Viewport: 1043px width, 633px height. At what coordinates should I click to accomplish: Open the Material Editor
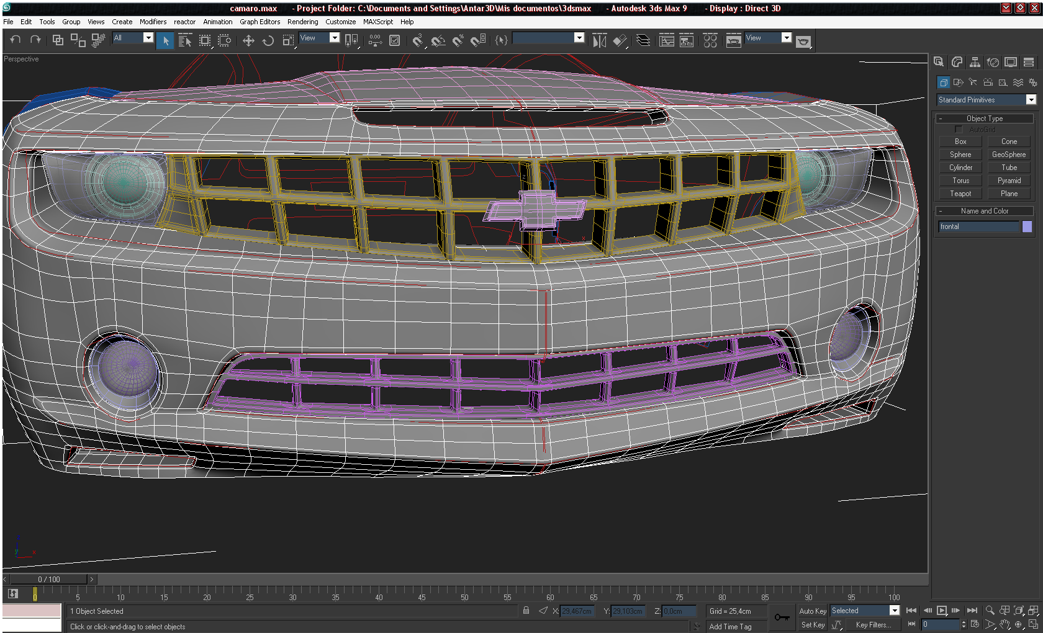point(710,40)
